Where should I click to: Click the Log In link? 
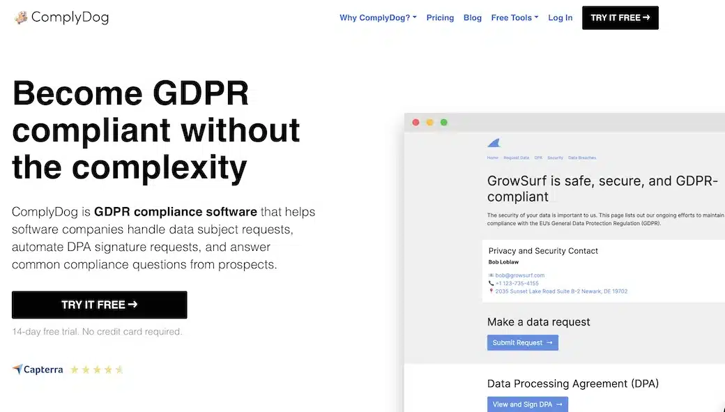pos(560,18)
